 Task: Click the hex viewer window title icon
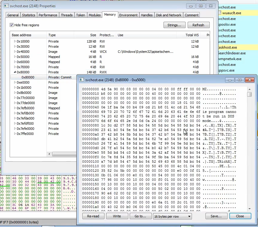tap(81, 80)
